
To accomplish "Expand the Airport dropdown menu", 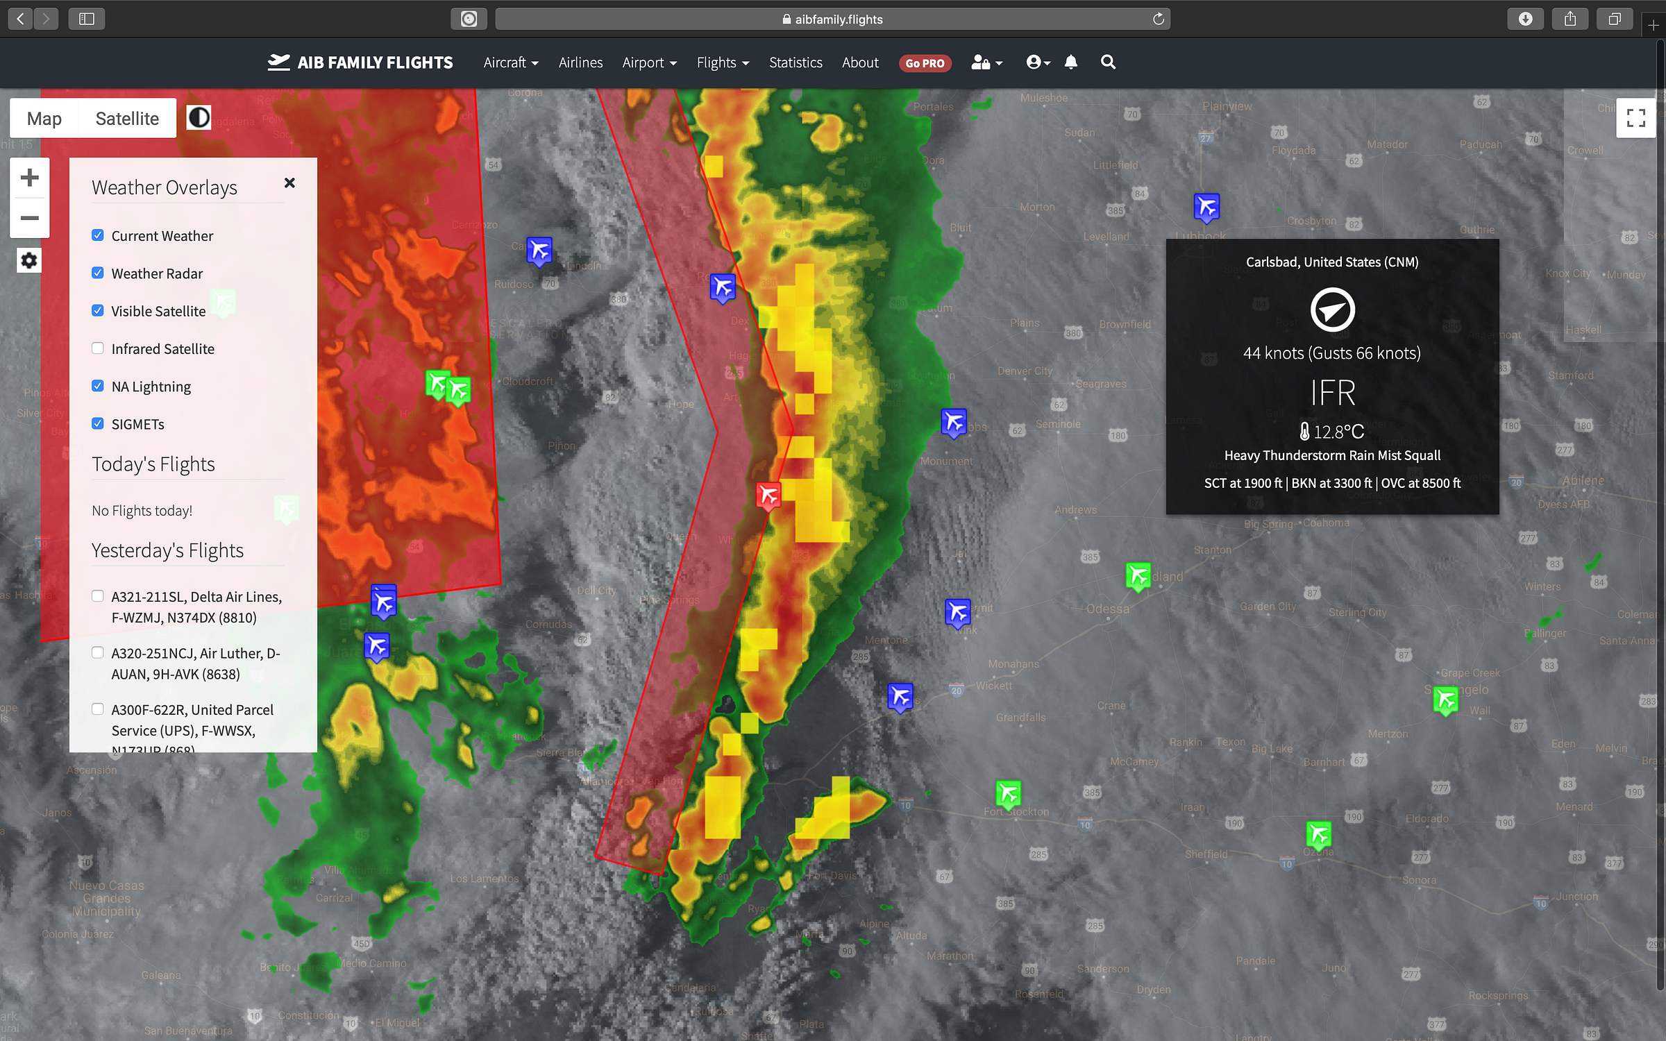I will point(648,62).
